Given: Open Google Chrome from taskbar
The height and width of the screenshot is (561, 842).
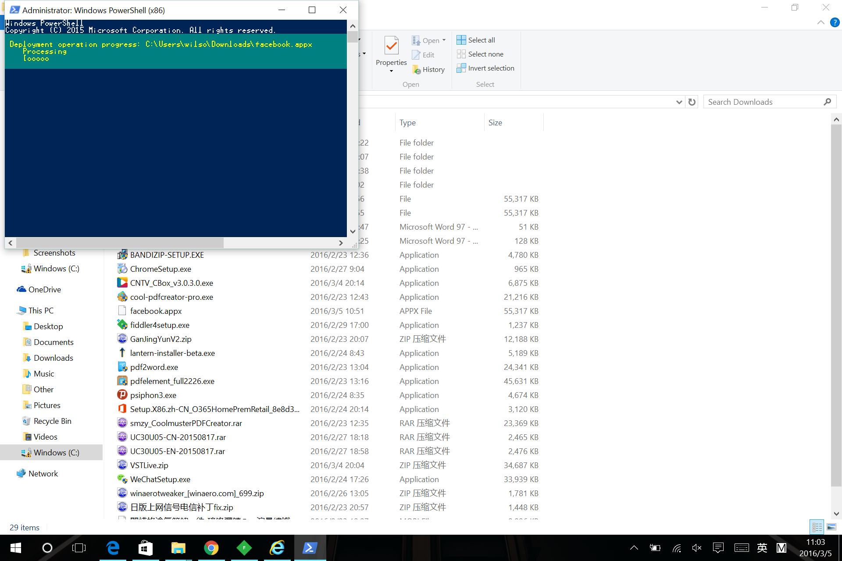Looking at the screenshot, I should point(211,548).
